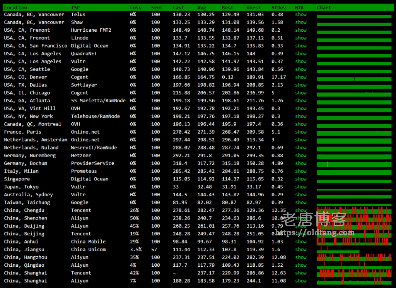Image resolution: width=396 pixels, height=288 pixels.
Task: Click show for Hurricane FMT2 Fremont
Action: 301,30
